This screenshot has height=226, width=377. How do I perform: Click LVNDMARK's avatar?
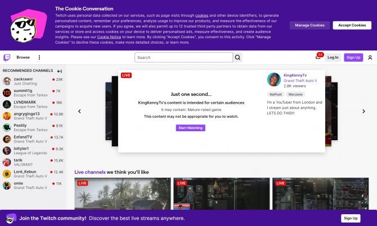click(x=7, y=104)
